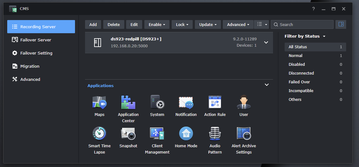This screenshot has height=167, width=359.
Task: Open the Notification envelope icon
Action: click(x=186, y=102)
